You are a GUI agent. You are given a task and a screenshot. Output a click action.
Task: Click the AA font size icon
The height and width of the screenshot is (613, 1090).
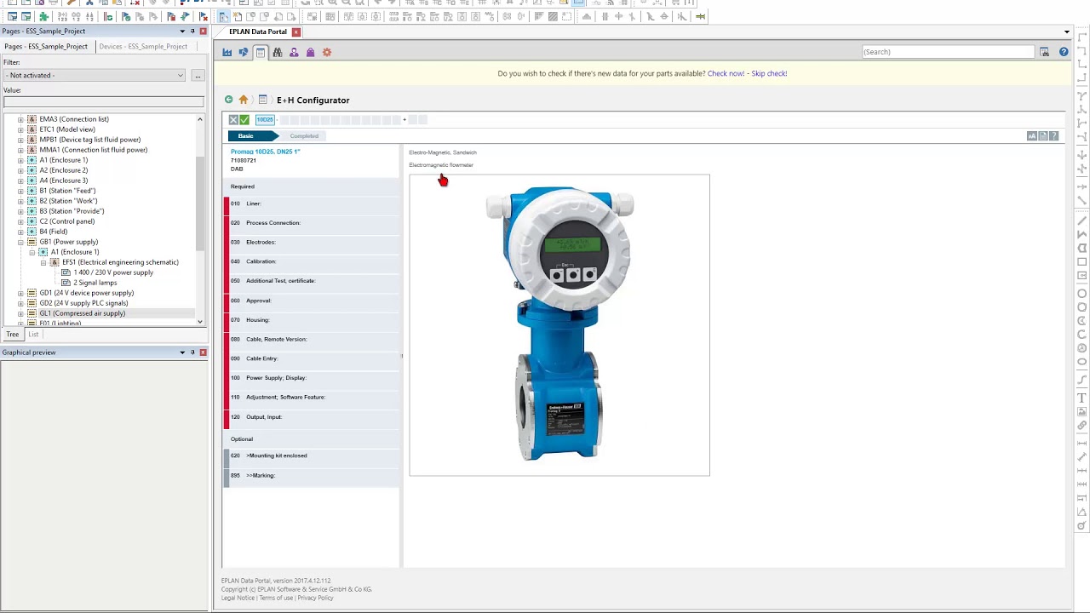click(x=1031, y=136)
